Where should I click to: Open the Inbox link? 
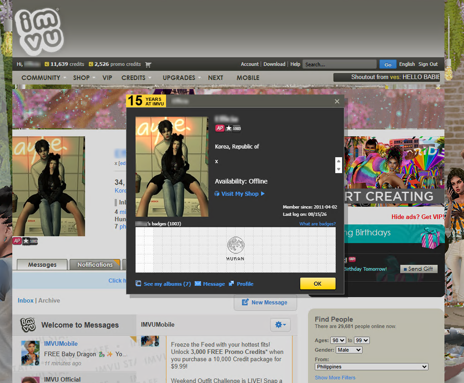click(25, 300)
